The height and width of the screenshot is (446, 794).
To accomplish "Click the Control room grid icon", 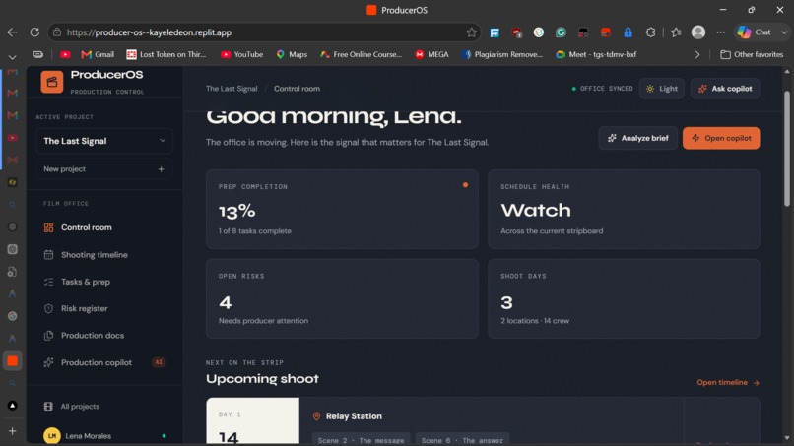I will point(48,227).
